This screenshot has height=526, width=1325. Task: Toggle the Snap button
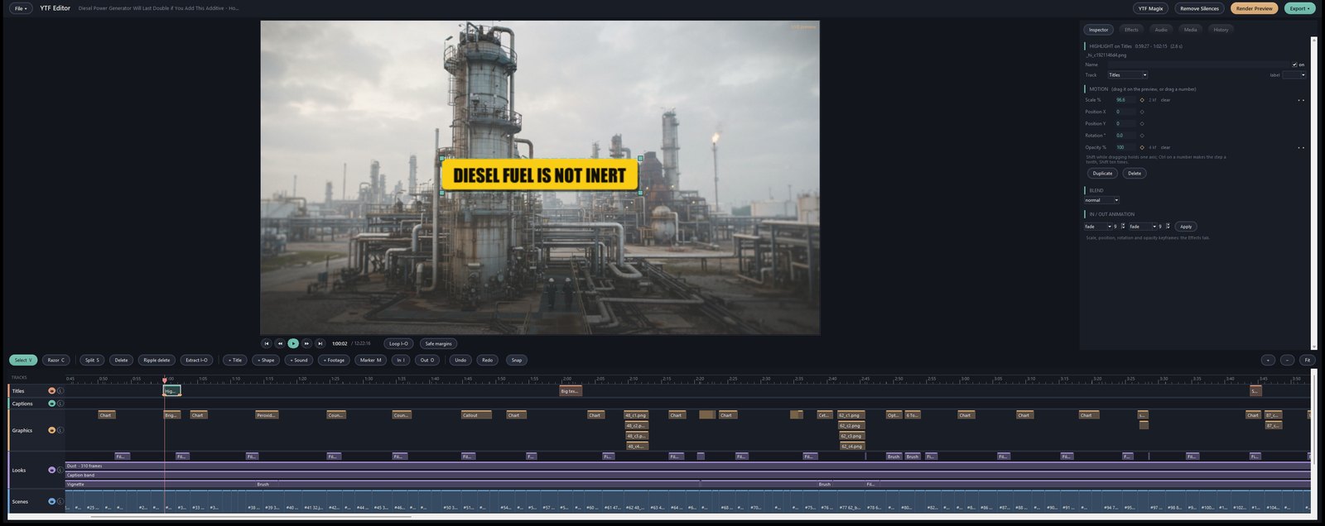(x=517, y=360)
